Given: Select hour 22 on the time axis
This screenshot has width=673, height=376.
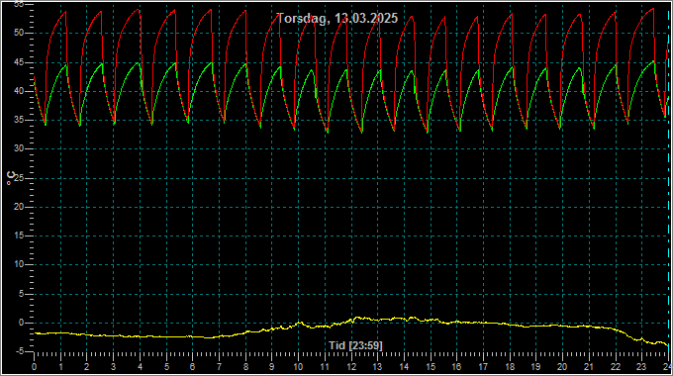Looking at the screenshot, I should click(616, 367).
